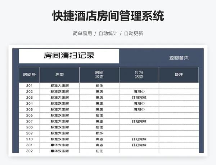The height and width of the screenshot is (165, 216).
Task: Click 标准大床房 in row 205
Action: coord(59,109)
